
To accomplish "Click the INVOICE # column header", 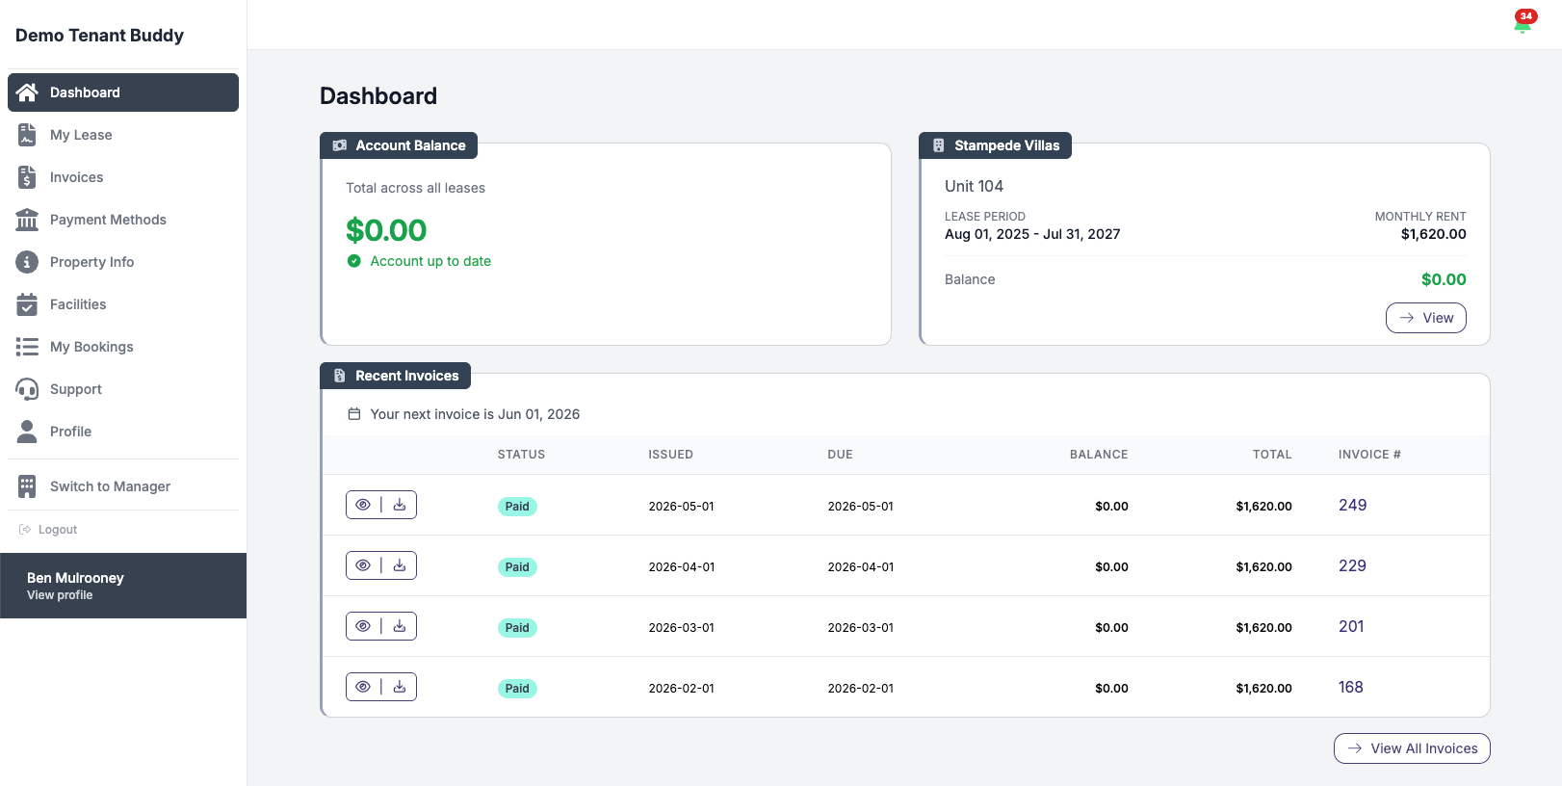I will (x=1369, y=455).
